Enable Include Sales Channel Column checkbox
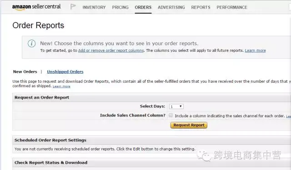 click(171, 115)
